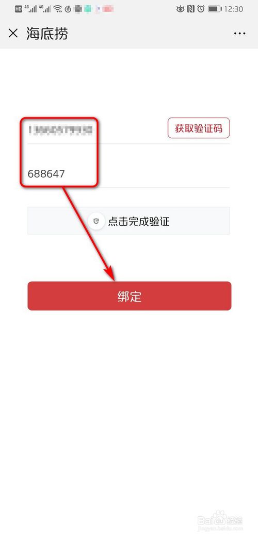Tap the eye comfort mode icon
Screen dimensions: 258x538
coord(180,9)
